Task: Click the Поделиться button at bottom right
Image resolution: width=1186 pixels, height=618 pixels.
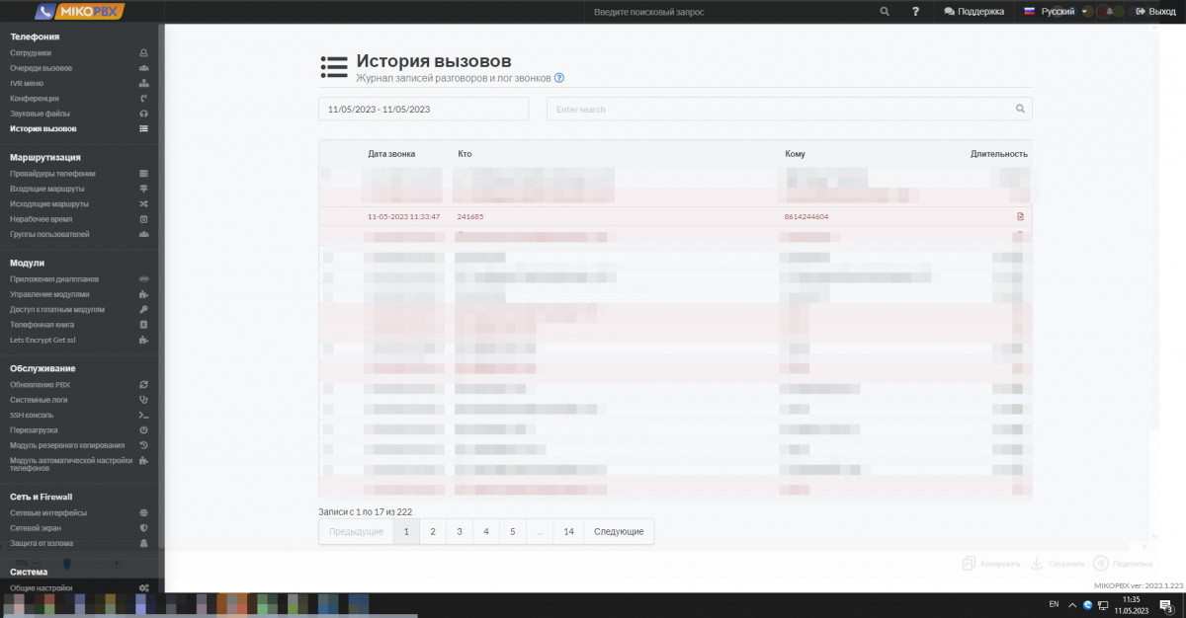Action: (x=1122, y=564)
